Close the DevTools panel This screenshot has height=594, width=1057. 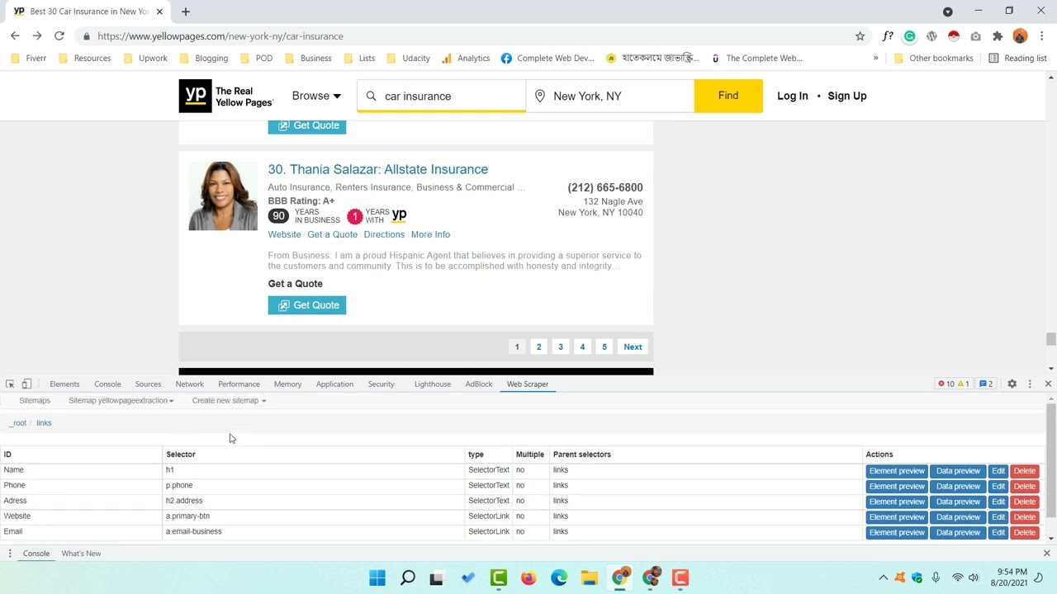tap(1048, 384)
